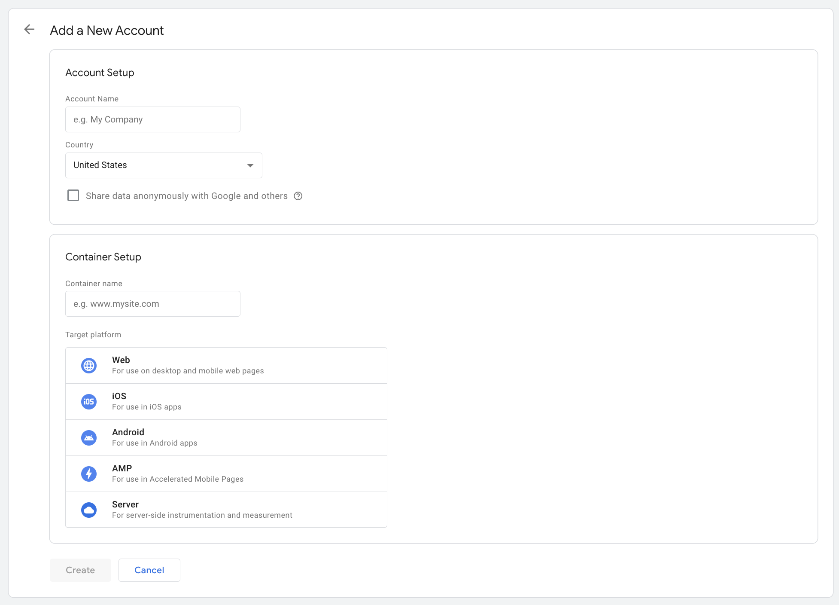This screenshot has height=605, width=839.
Task: Click 'For use on desktop and mobile web pages'
Action: tap(188, 371)
